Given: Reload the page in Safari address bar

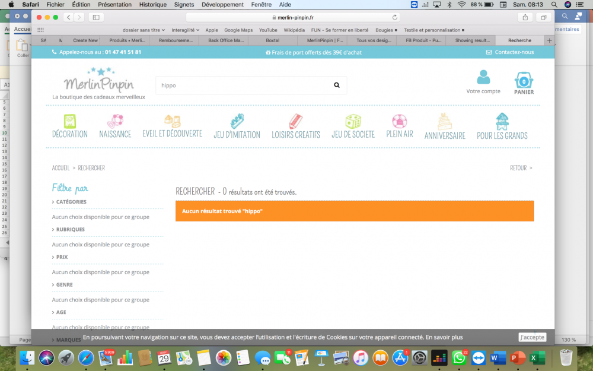Looking at the screenshot, I should tap(394, 17).
